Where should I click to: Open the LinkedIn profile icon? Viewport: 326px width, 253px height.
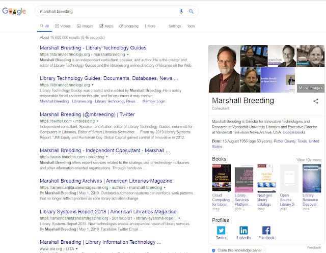(x=243, y=231)
